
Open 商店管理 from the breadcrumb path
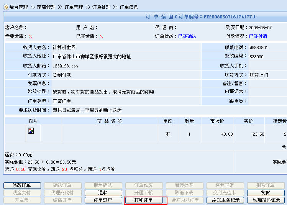pos(46,7)
